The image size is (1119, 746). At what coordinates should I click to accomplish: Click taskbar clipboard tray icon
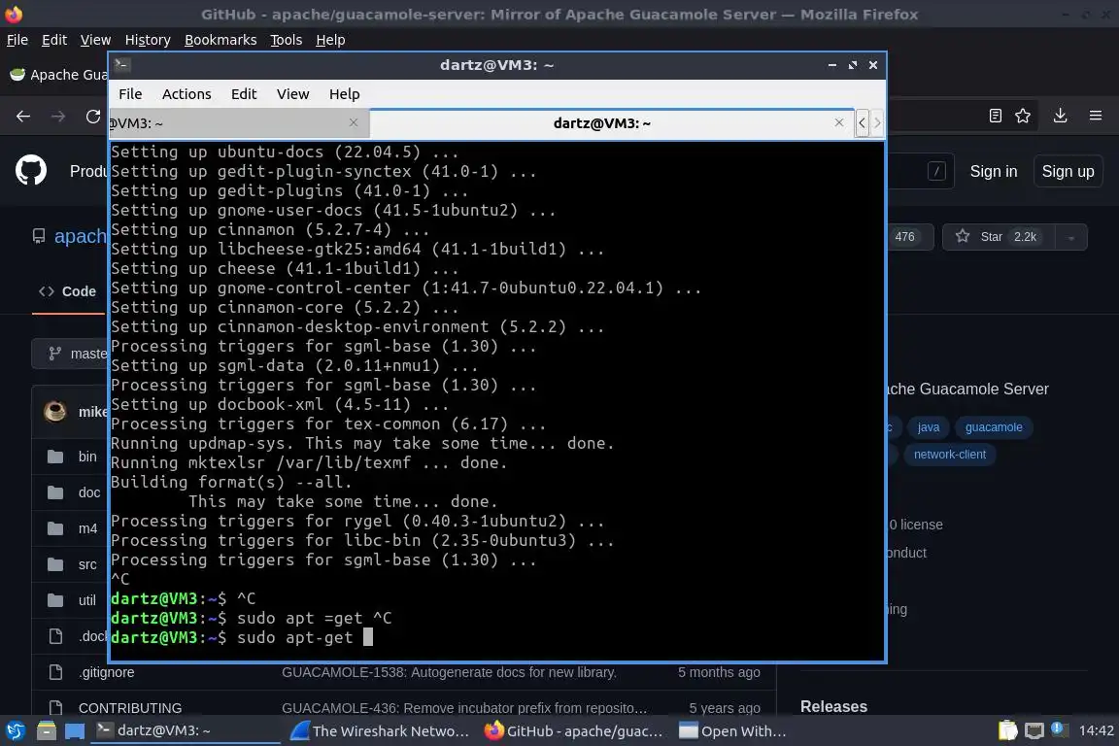(1007, 730)
